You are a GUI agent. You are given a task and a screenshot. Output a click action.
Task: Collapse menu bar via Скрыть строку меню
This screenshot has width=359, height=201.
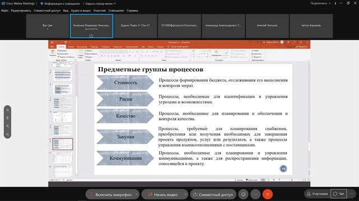pos(100,4)
